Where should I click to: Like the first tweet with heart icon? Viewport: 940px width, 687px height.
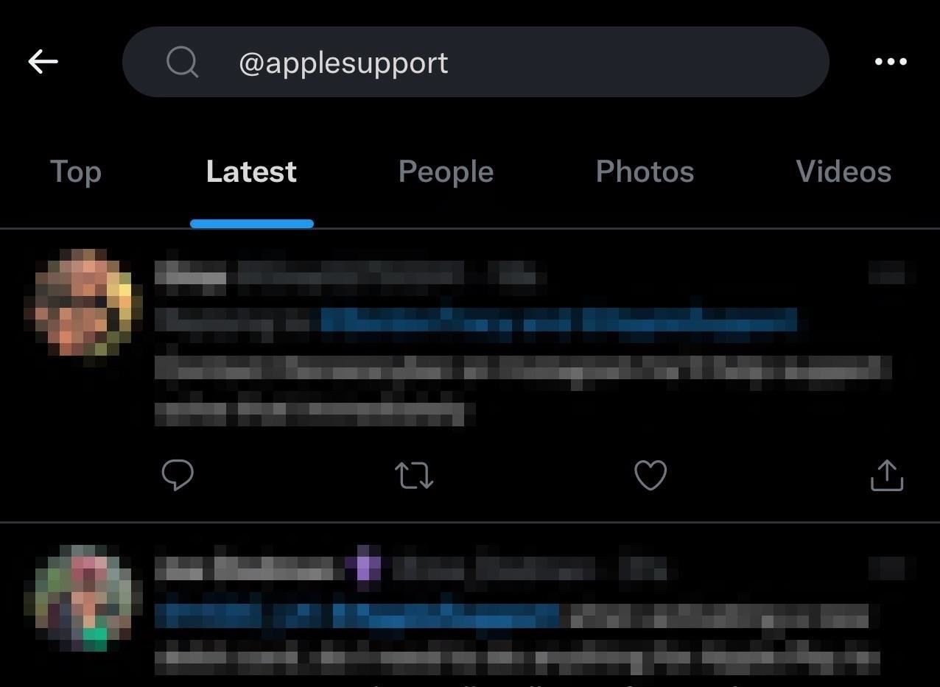[650, 475]
